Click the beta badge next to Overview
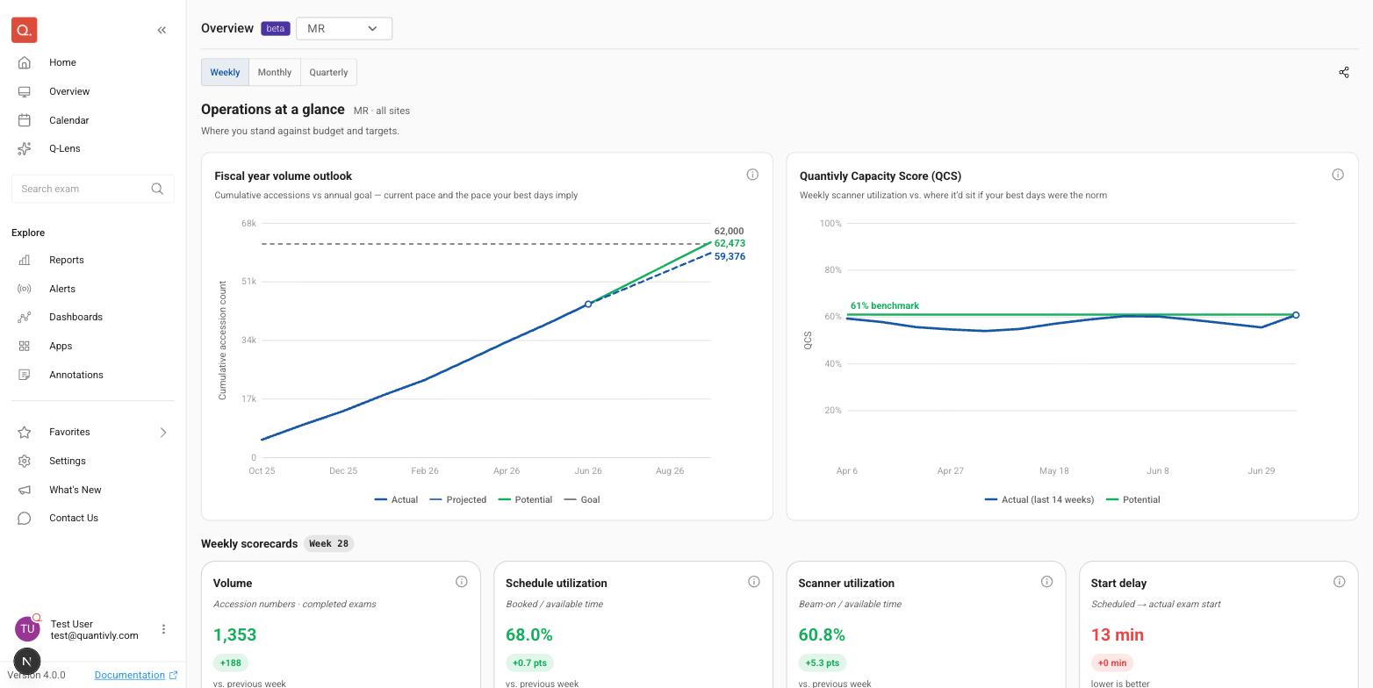1373x688 pixels. [276, 28]
